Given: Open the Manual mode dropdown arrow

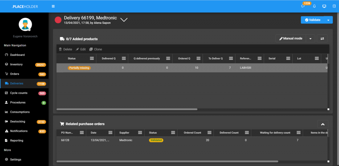Looking at the screenshot, I should pos(310,39).
